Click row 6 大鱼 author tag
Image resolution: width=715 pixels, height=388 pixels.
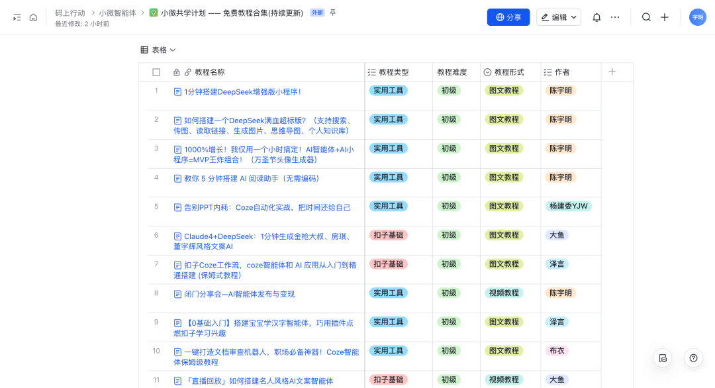[x=557, y=235]
